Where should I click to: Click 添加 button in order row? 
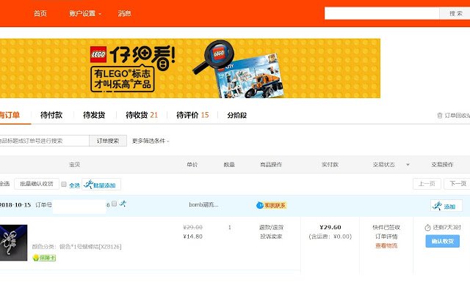(446, 206)
